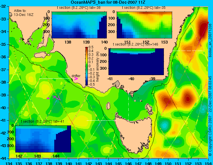Click latitude axis label -35

click(3, 44)
